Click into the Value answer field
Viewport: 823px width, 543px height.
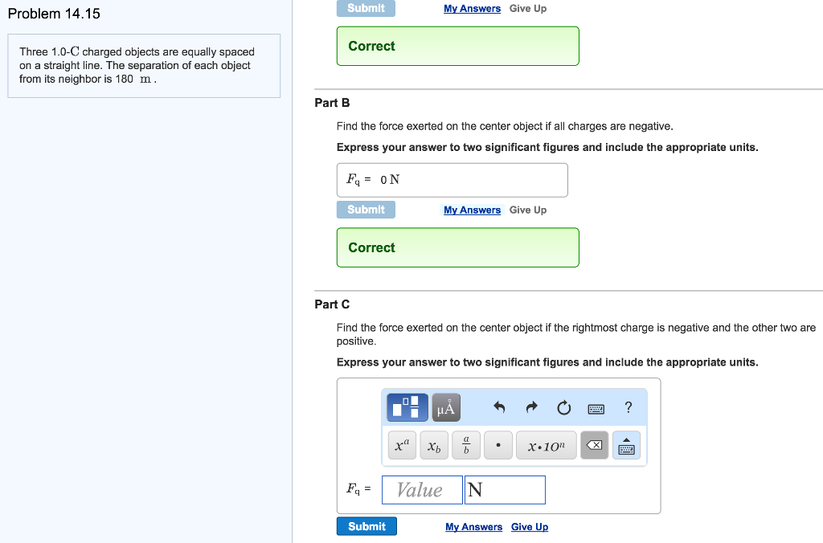click(422, 489)
